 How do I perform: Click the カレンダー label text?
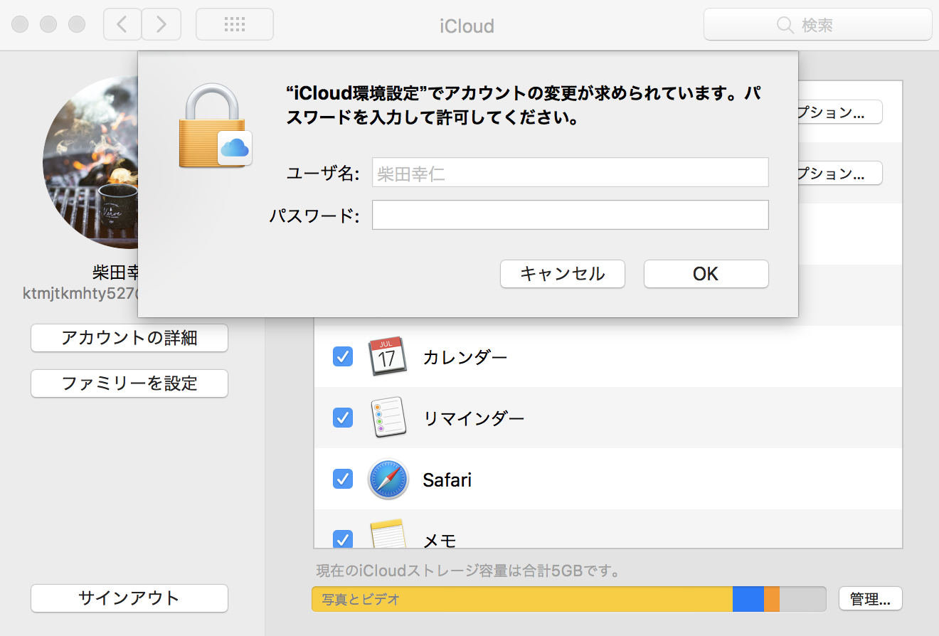(x=465, y=356)
